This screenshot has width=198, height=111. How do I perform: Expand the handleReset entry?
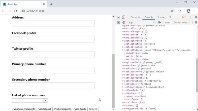(123, 35)
